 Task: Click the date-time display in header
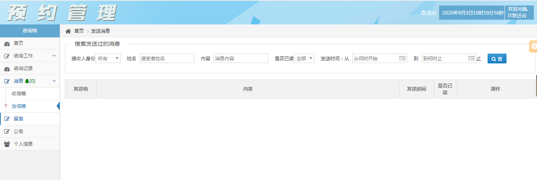[x=472, y=13]
